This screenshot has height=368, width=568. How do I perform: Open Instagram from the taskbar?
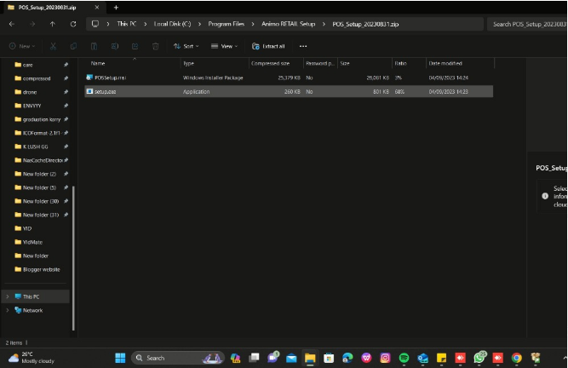[385, 358]
